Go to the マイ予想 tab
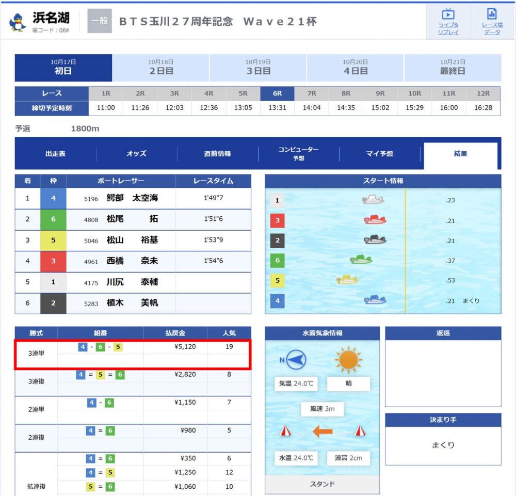 [x=379, y=154]
